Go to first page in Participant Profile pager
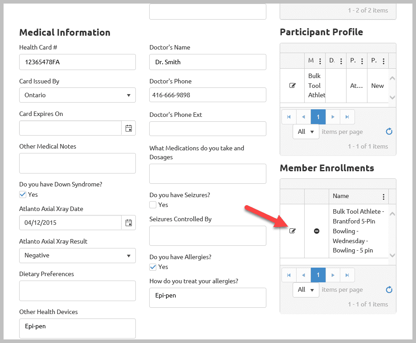This screenshot has width=416, height=343. 289,117
